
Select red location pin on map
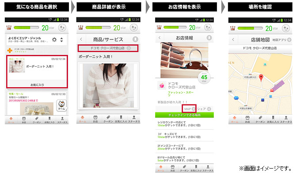[x=261, y=77]
